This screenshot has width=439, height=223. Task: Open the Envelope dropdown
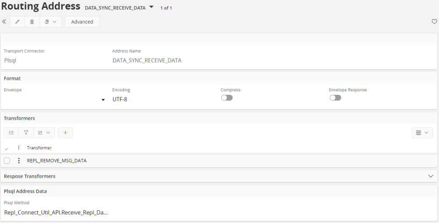pos(103,100)
